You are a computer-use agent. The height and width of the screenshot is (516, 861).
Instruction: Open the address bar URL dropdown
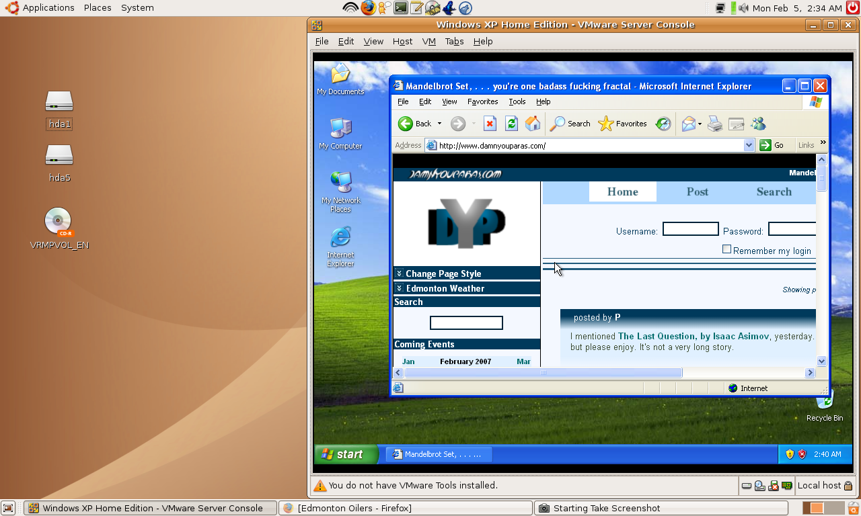click(749, 145)
